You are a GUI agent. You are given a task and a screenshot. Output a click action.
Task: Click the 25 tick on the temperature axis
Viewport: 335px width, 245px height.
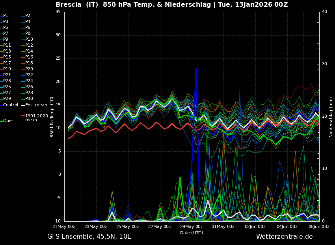coord(58,58)
